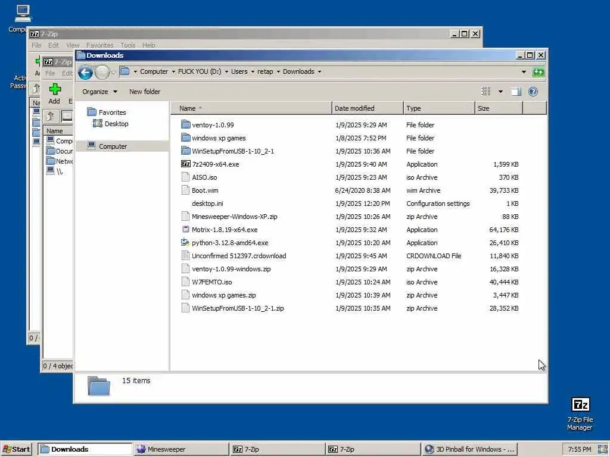Viewport: 610px width, 457px height.
Task: Click the Forward navigation arrow in Downloads
Action: [x=102, y=72]
